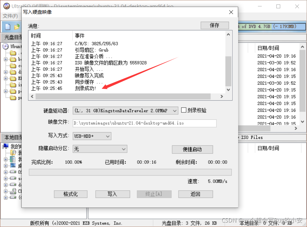The width and height of the screenshot is (307, 227).
Task: Select the CD-ROM drive icon
Action: [x=13, y=191]
